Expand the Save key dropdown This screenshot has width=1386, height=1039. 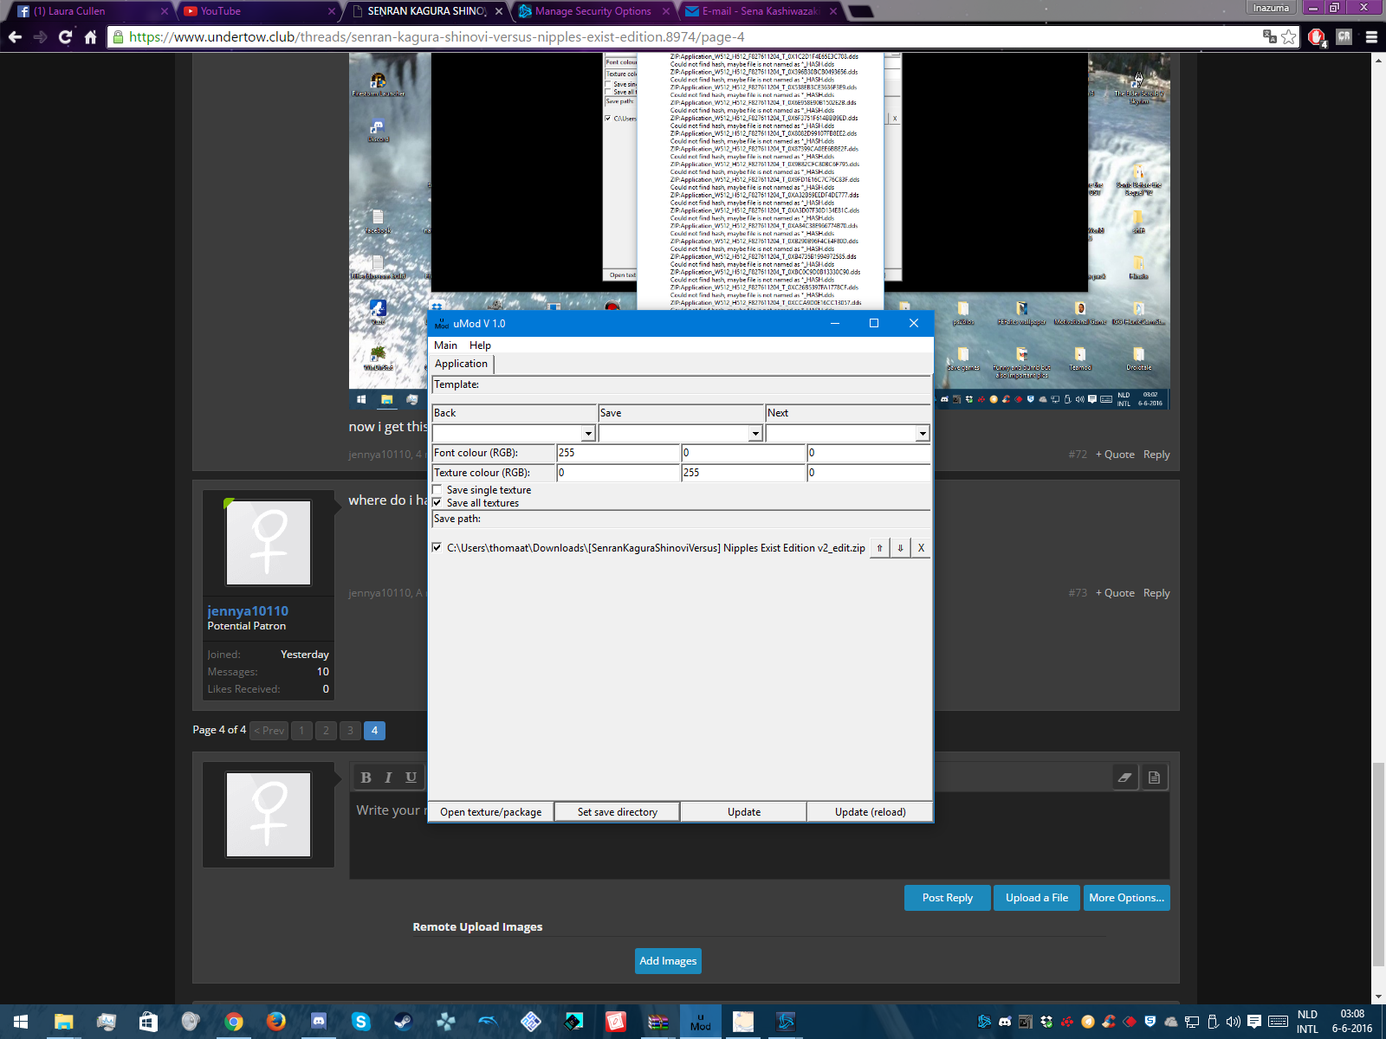click(x=755, y=433)
